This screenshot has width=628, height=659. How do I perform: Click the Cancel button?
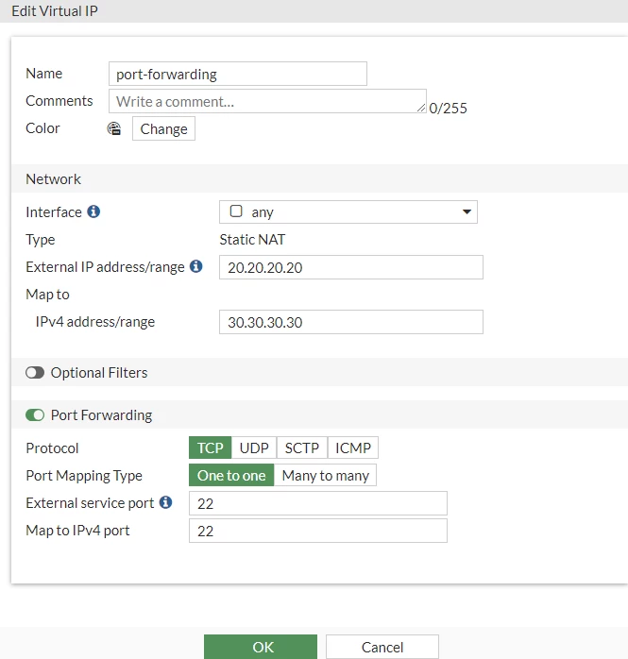pyautogui.click(x=382, y=647)
